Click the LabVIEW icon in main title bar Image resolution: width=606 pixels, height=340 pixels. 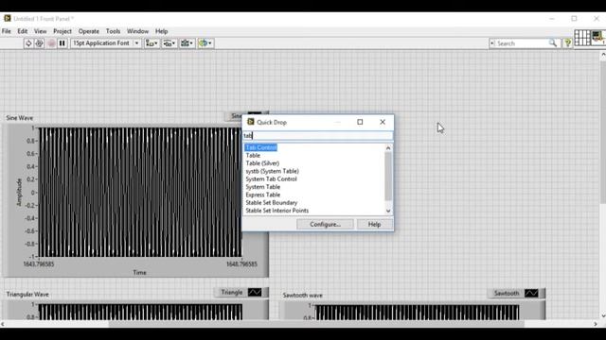pyautogui.click(x=8, y=18)
